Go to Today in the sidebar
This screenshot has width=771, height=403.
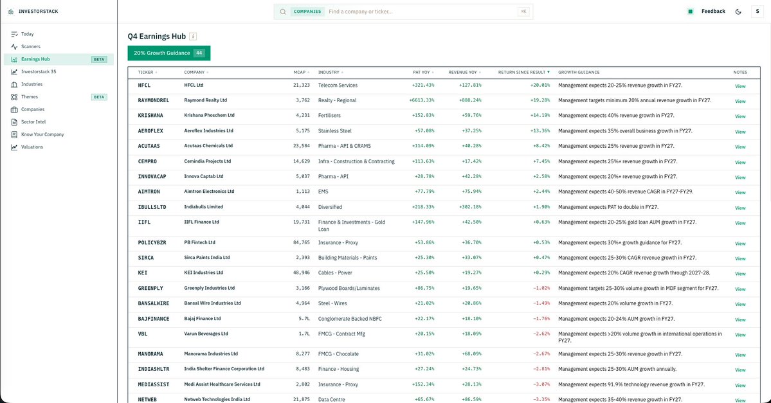[x=28, y=34]
